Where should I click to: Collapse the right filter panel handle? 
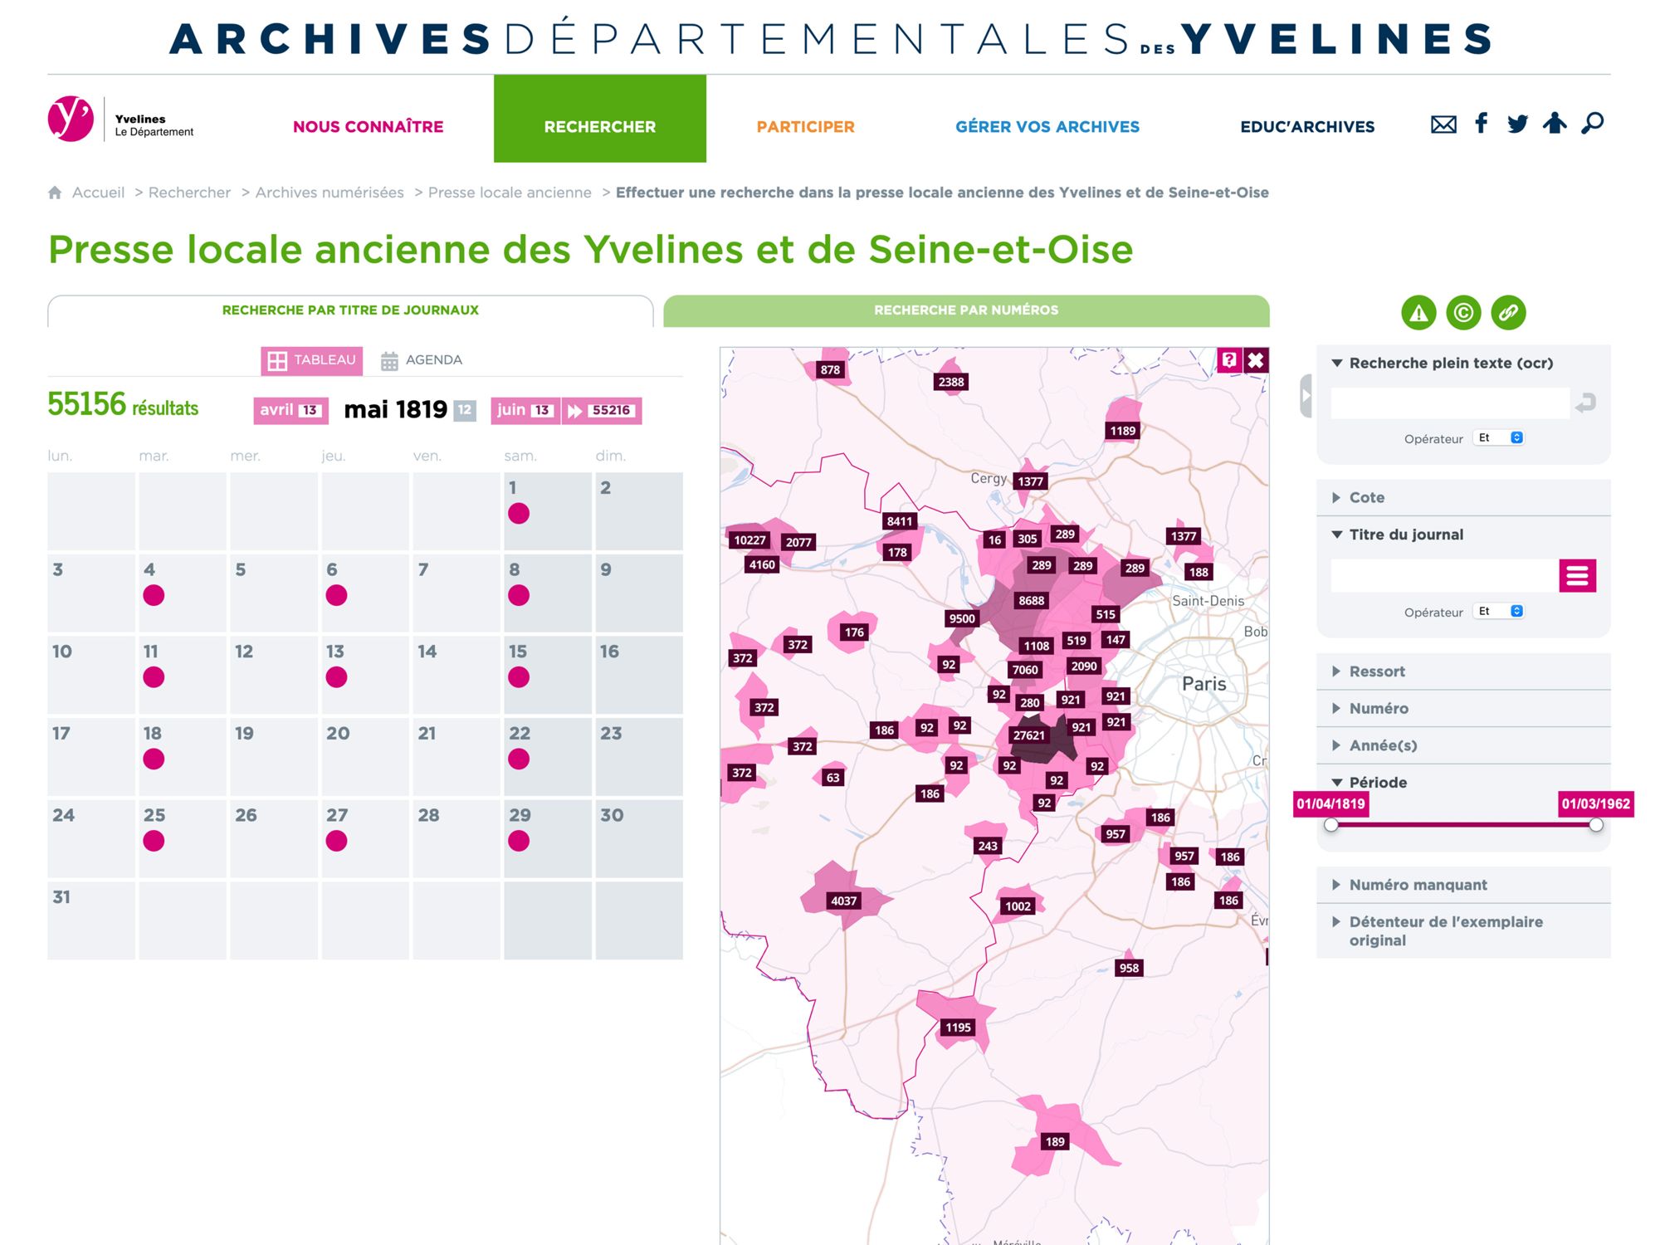(x=1306, y=396)
